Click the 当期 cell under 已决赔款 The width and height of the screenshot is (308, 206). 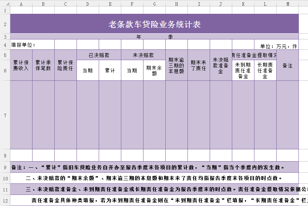(88, 70)
